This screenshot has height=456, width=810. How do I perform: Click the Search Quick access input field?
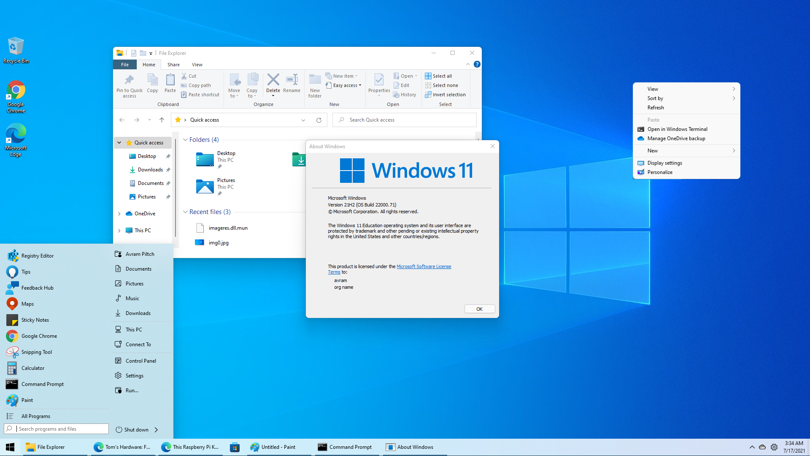click(x=404, y=120)
